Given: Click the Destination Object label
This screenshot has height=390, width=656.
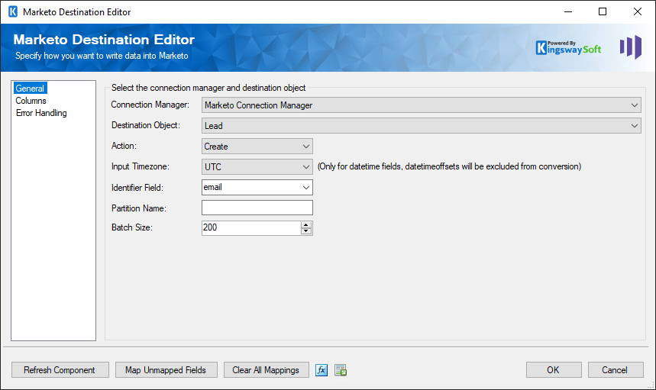Looking at the screenshot, I should (x=146, y=125).
